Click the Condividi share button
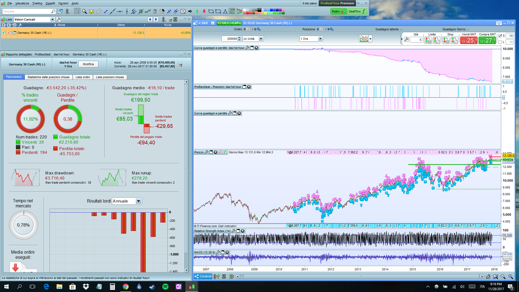519x292 pixels. (203, 276)
